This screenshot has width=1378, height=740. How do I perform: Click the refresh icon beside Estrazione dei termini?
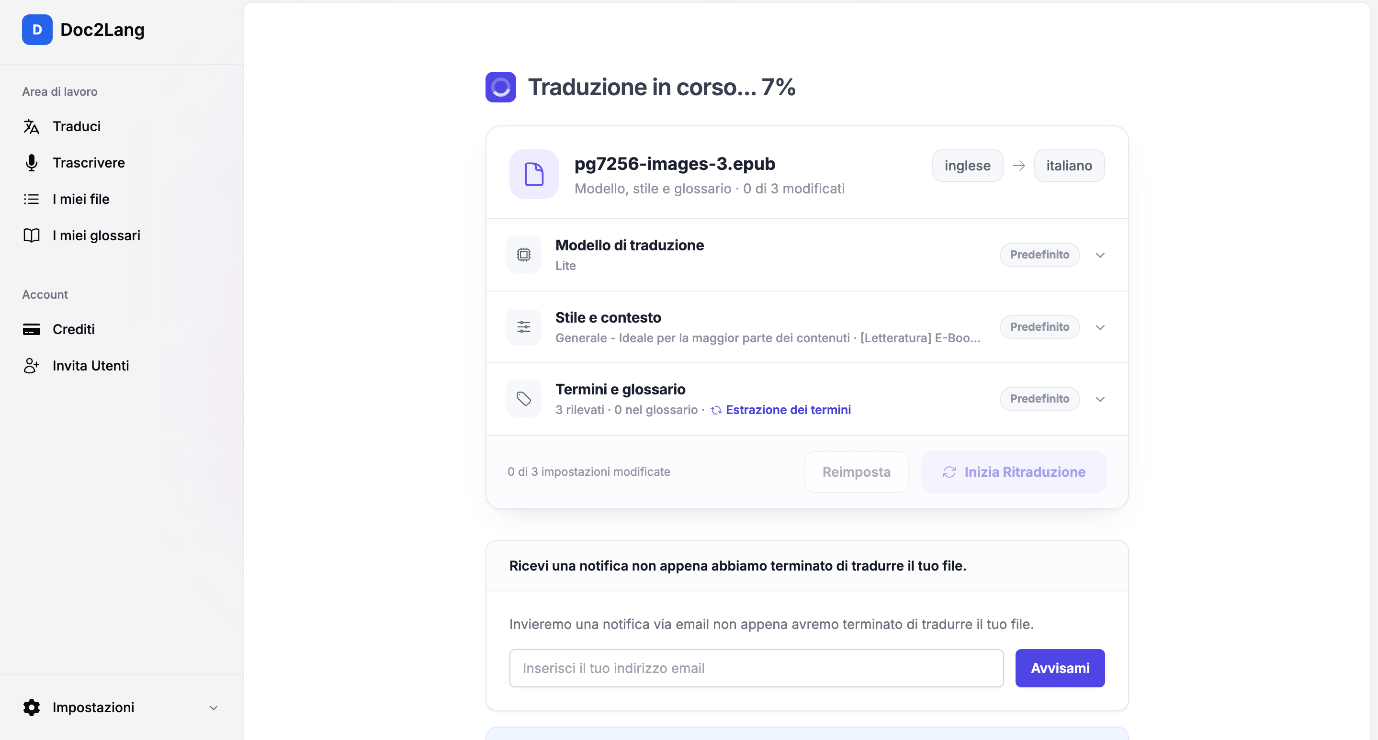click(716, 410)
